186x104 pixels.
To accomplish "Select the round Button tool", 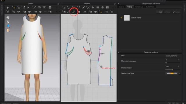I will [40, 12].
